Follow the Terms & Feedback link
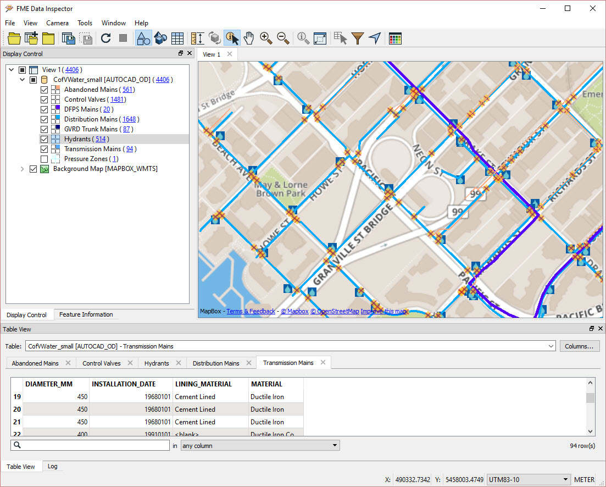The image size is (606, 487). 251,311
